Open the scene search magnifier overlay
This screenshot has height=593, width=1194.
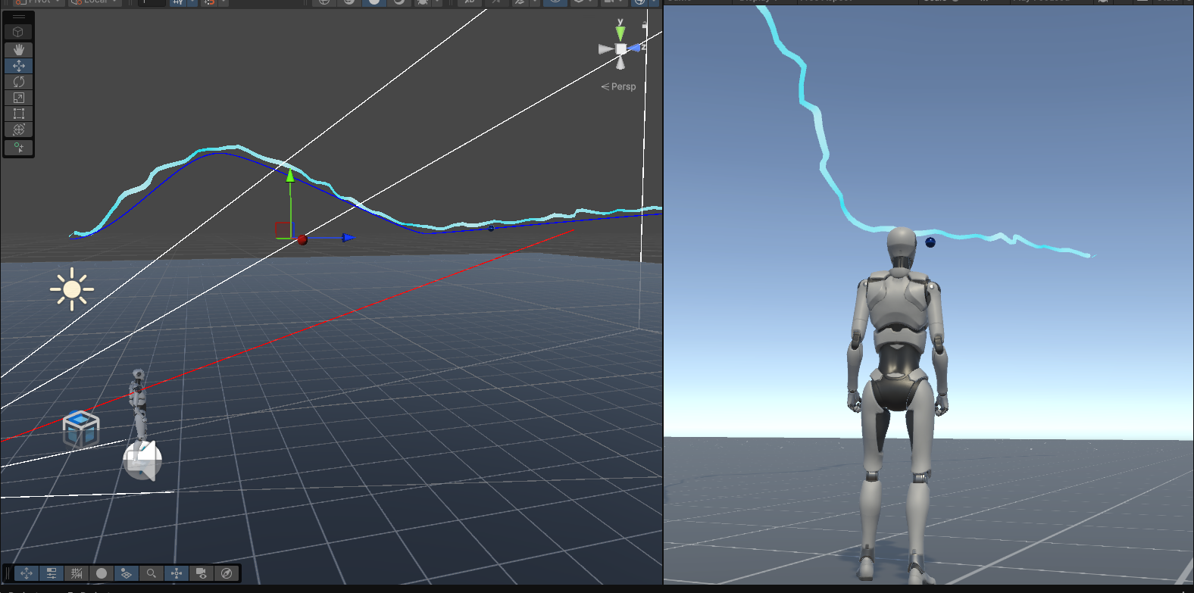click(x=152, y=573)
